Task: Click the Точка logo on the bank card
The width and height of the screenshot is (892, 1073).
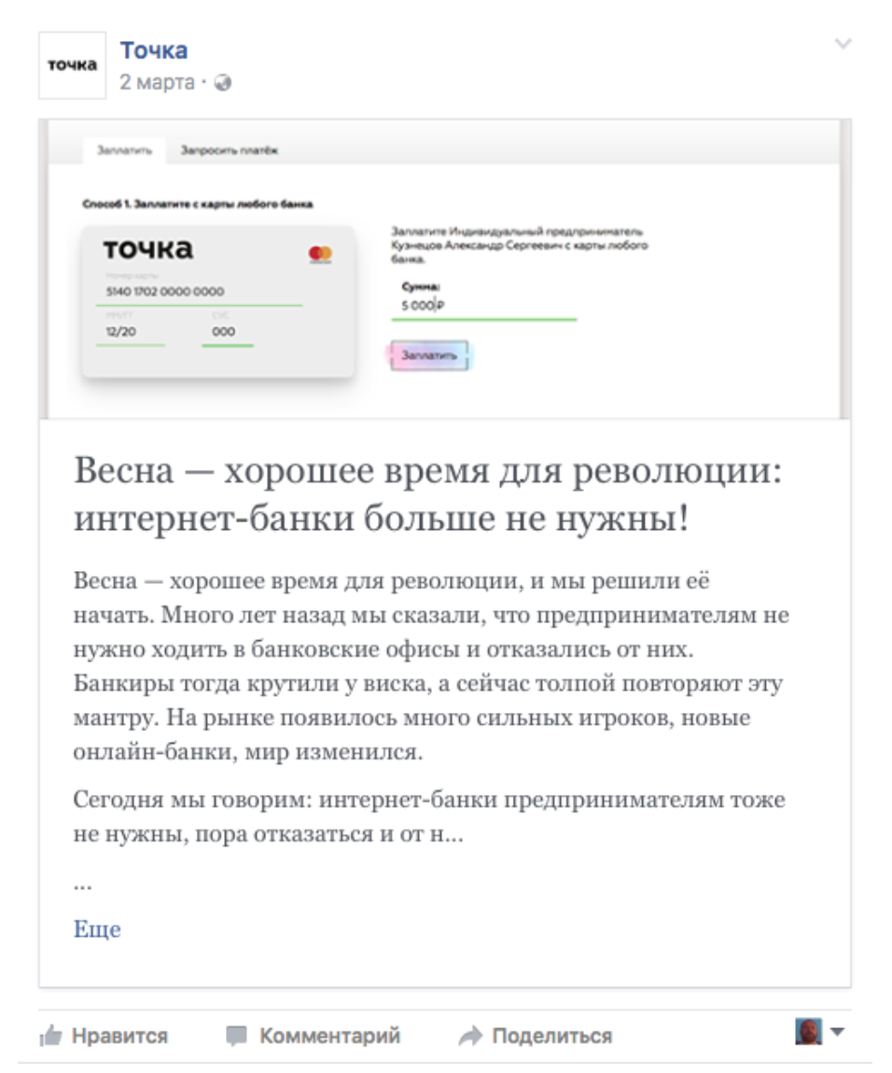Action: tap(148, 249)
